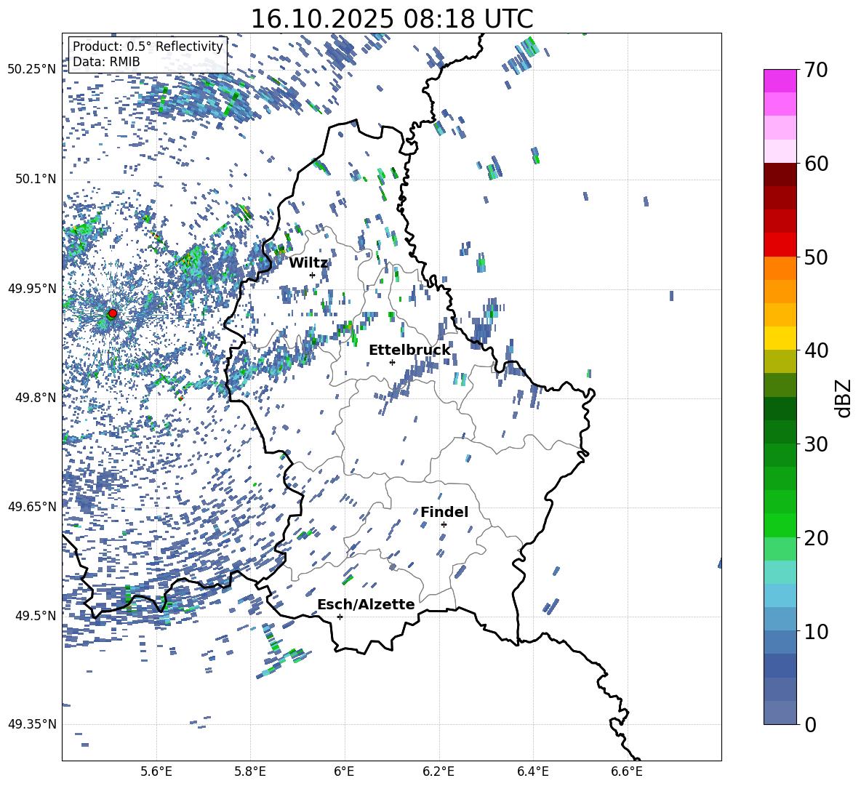Click the 50.1°N latitude label
Image resolution: width=861 pixels, height=786 pixels.
(35, 180)
